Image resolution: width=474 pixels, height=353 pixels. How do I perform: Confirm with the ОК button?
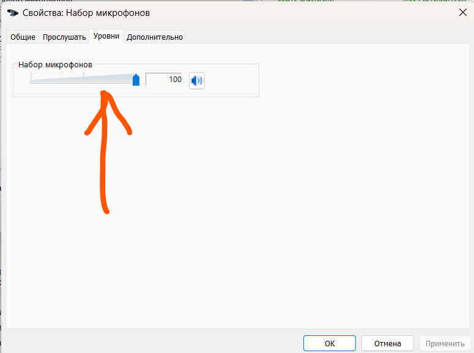pos(330,343)
